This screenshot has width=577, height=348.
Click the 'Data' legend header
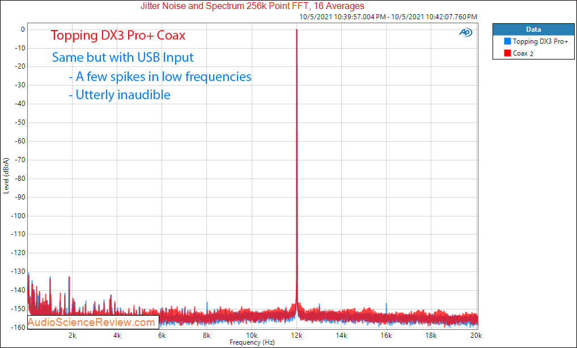point(533,29)
